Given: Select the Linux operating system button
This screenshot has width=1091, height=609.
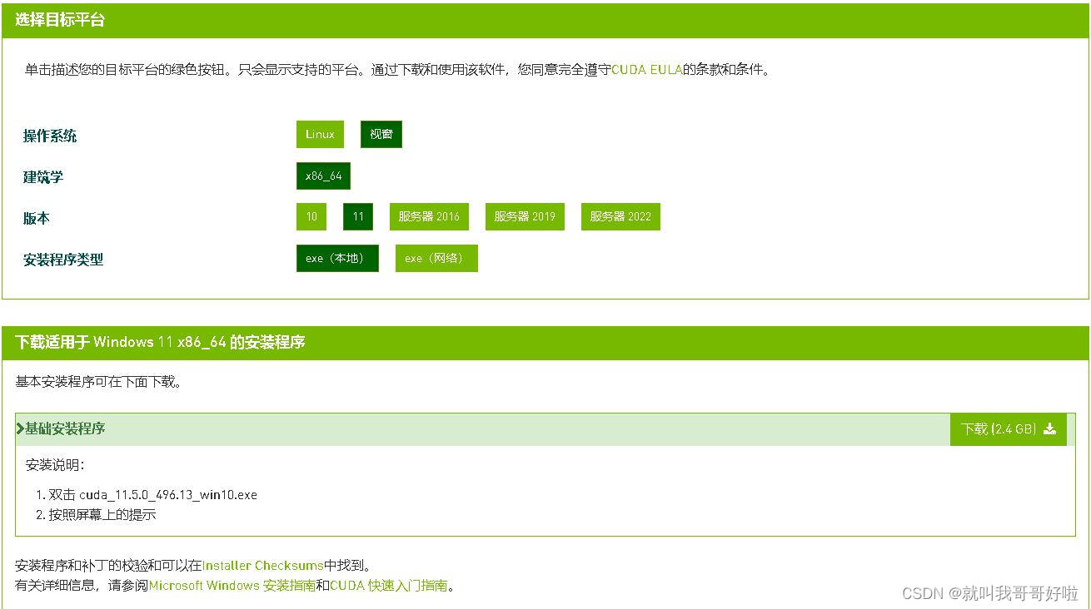Looking at the screenshot, I should pyautogui.click(x=320, y=135).
